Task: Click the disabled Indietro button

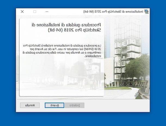Action: click(75, 105)
